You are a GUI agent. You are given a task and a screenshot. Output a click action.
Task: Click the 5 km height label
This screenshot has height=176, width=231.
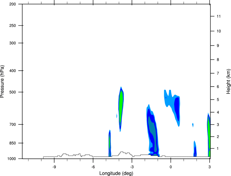click(218, 100)
